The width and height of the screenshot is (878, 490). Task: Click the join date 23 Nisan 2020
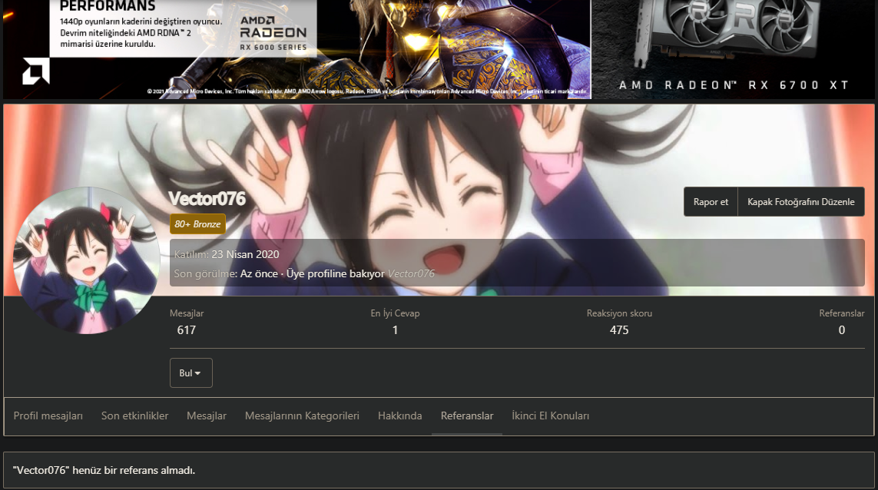pyautogui.click(x=245, y=254)
